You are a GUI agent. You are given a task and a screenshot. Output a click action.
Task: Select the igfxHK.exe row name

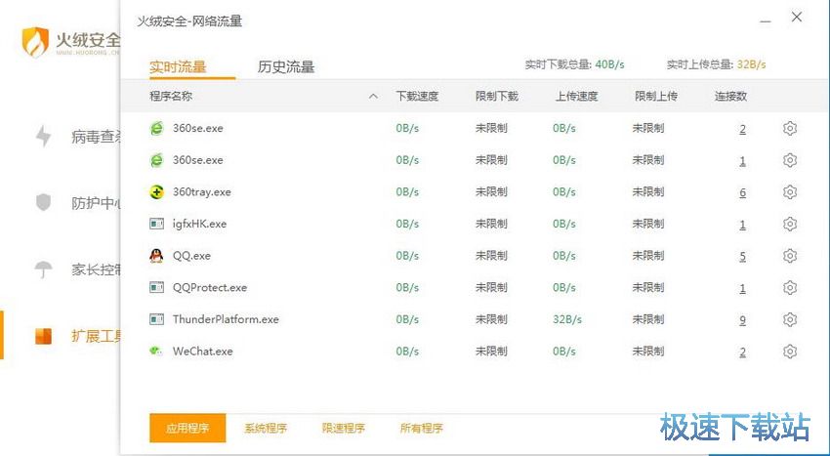click(199, 224)
